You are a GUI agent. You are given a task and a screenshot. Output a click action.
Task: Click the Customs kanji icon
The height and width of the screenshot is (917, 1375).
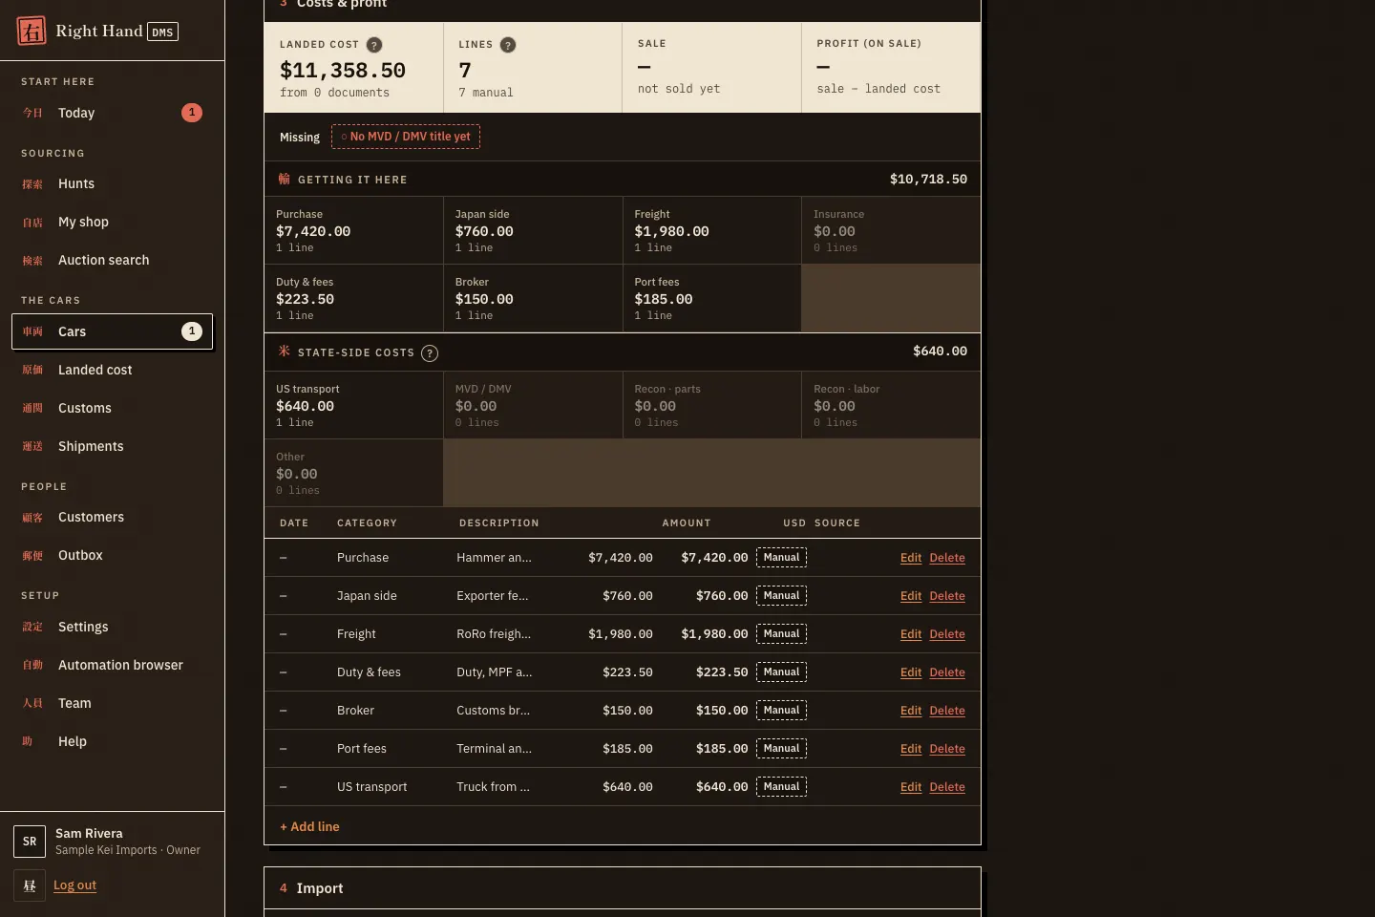click(32, 409)
